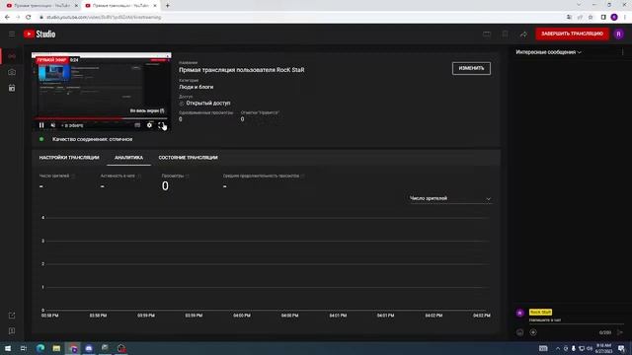Click the header icon left of share arrow
Viewport: 632px width, 355px height.
tap(505, 35)
